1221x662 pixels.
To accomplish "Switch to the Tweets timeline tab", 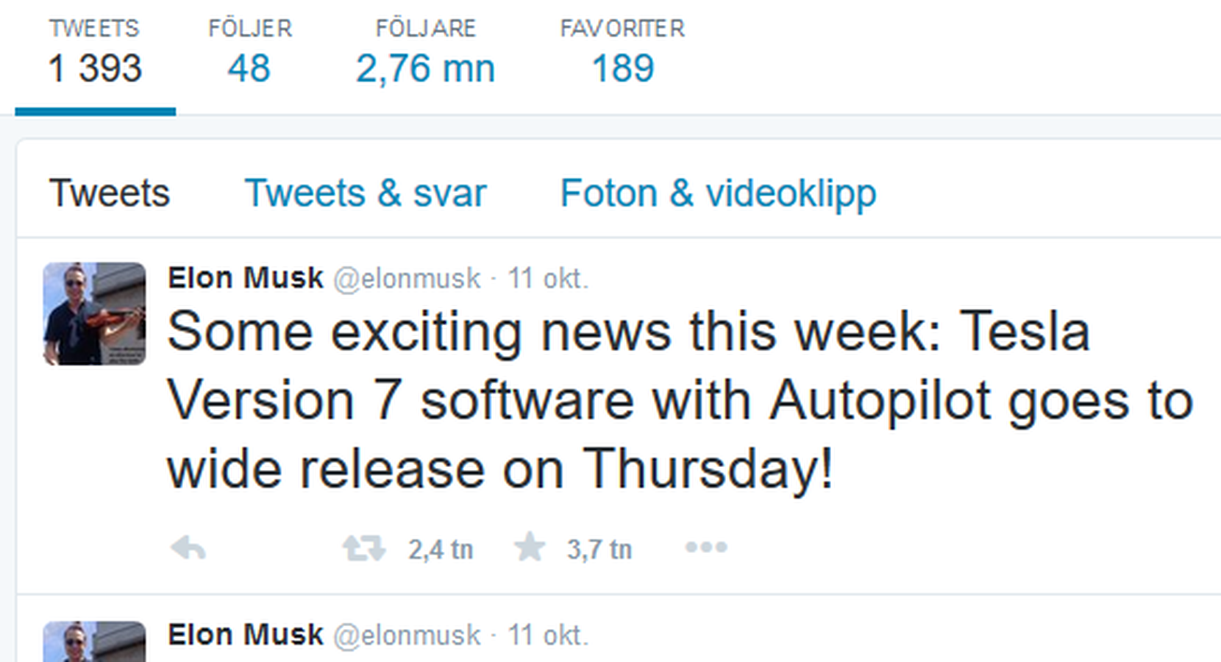I will click(x=109, y=193).
